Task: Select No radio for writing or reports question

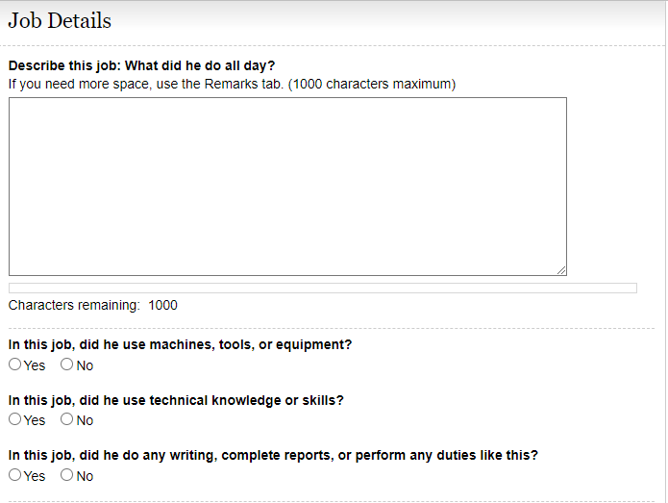Action: [x=66, y=475]
